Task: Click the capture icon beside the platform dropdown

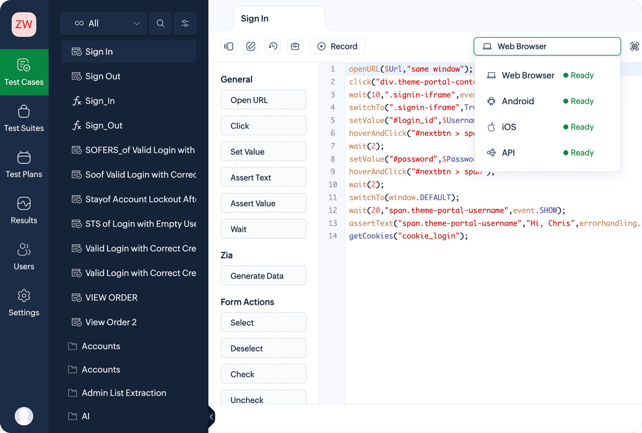Action: [634, 46]
